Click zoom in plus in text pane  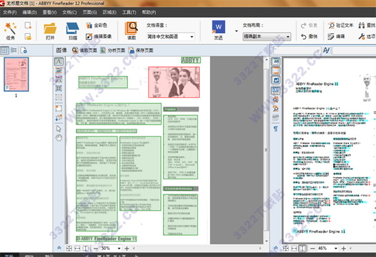343,249
